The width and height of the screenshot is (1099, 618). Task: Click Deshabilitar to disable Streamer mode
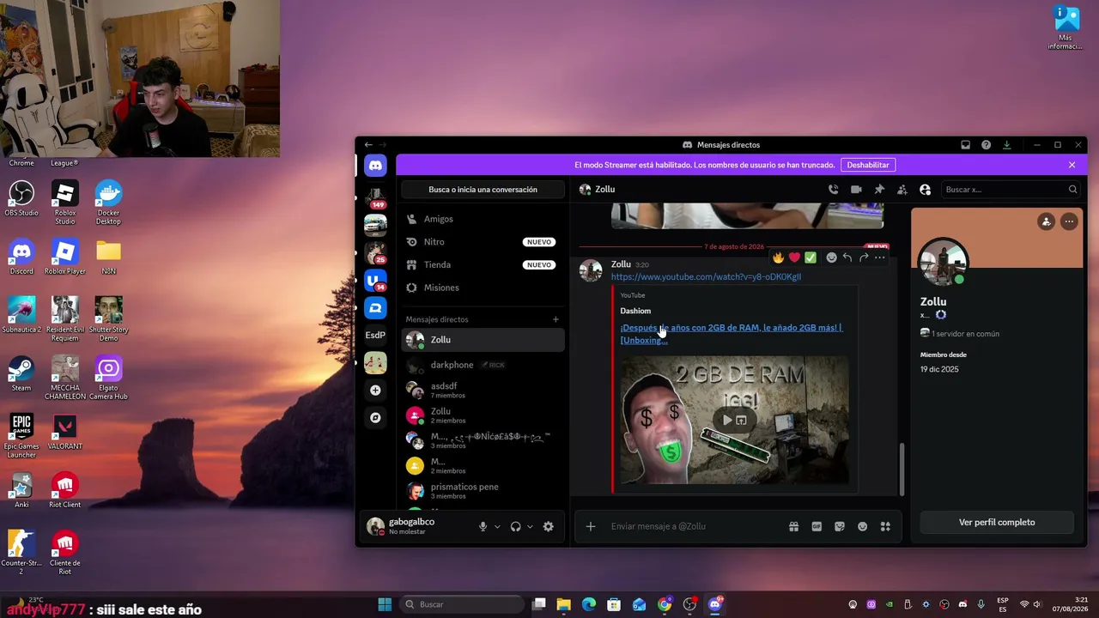tap(868, 165)
